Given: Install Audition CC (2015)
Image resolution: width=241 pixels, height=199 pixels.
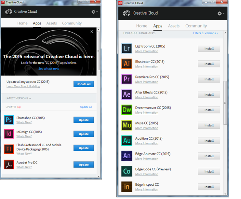Looking at the screenshot, I should coord(209,141).
